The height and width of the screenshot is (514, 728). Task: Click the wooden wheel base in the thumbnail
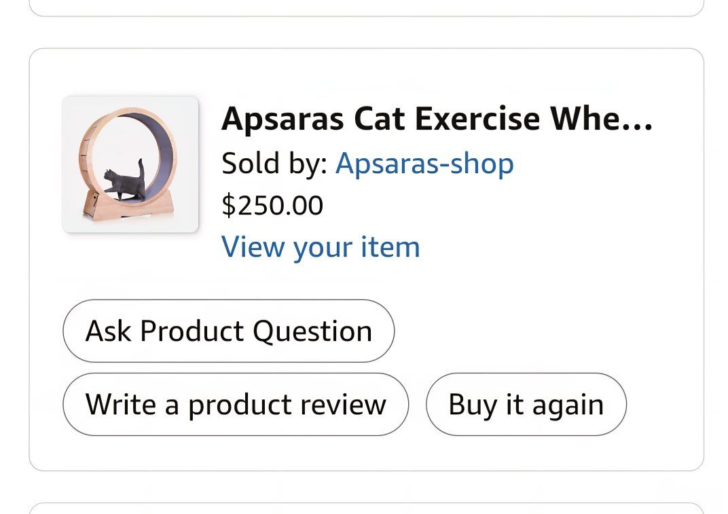tap(129, 207)
